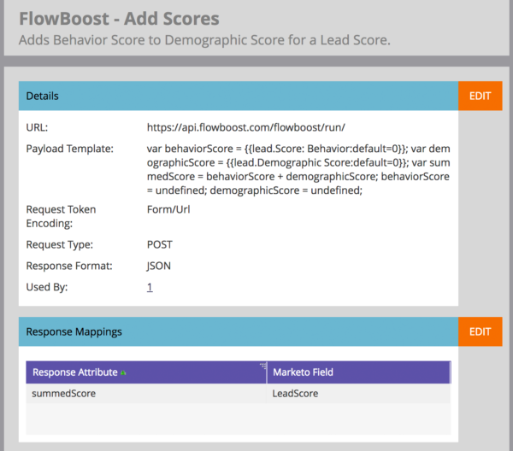Image resolution: width=513 pixels, height=451 pixels.
Task: Click the Payload Template code text
Action: [298, 169]
